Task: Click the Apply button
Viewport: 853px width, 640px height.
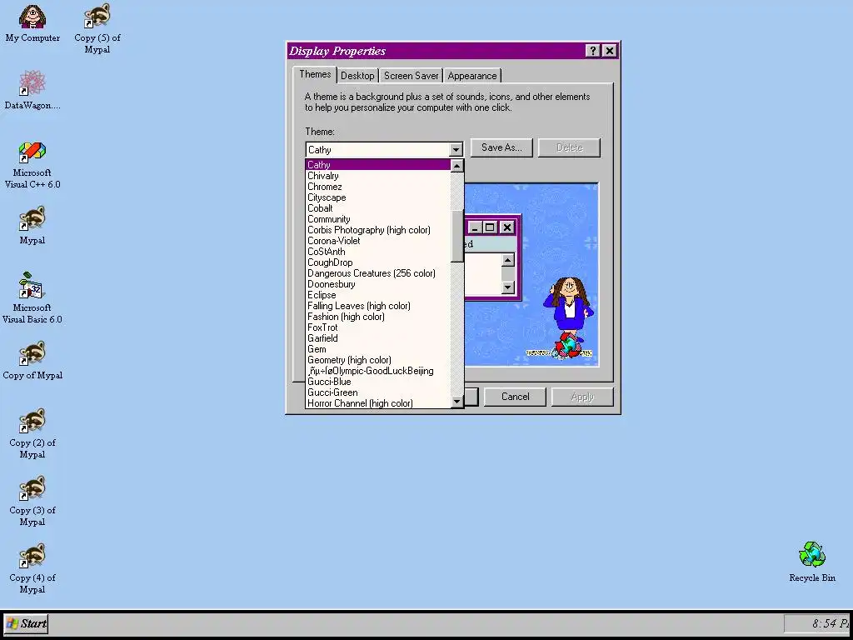Action: 582,397
